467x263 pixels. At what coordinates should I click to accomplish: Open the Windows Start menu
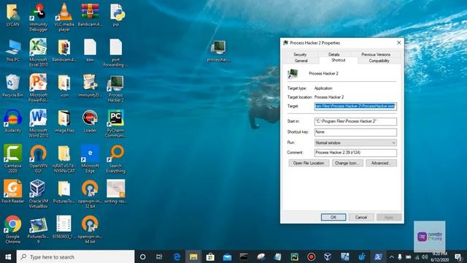coord(8,256)
